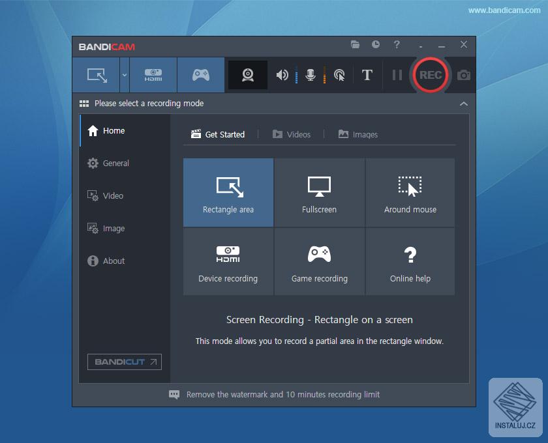Adjust the blue speaker volume level bar
The height and width of the screenshot is (443, 548).
click(296, 75)
